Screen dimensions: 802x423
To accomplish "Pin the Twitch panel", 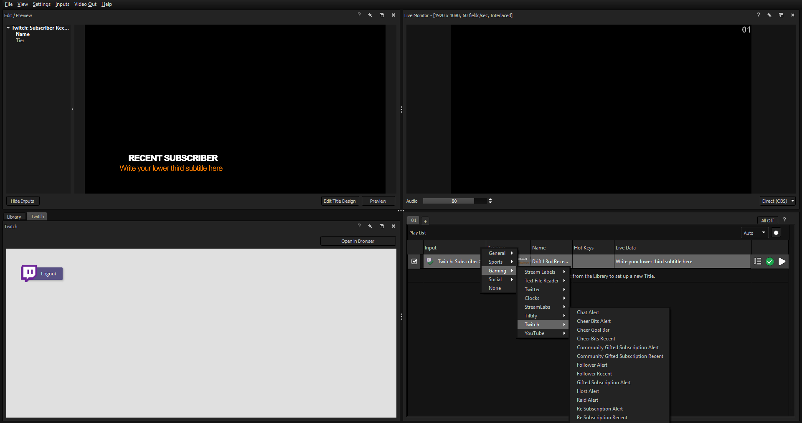I will (370, 226).
